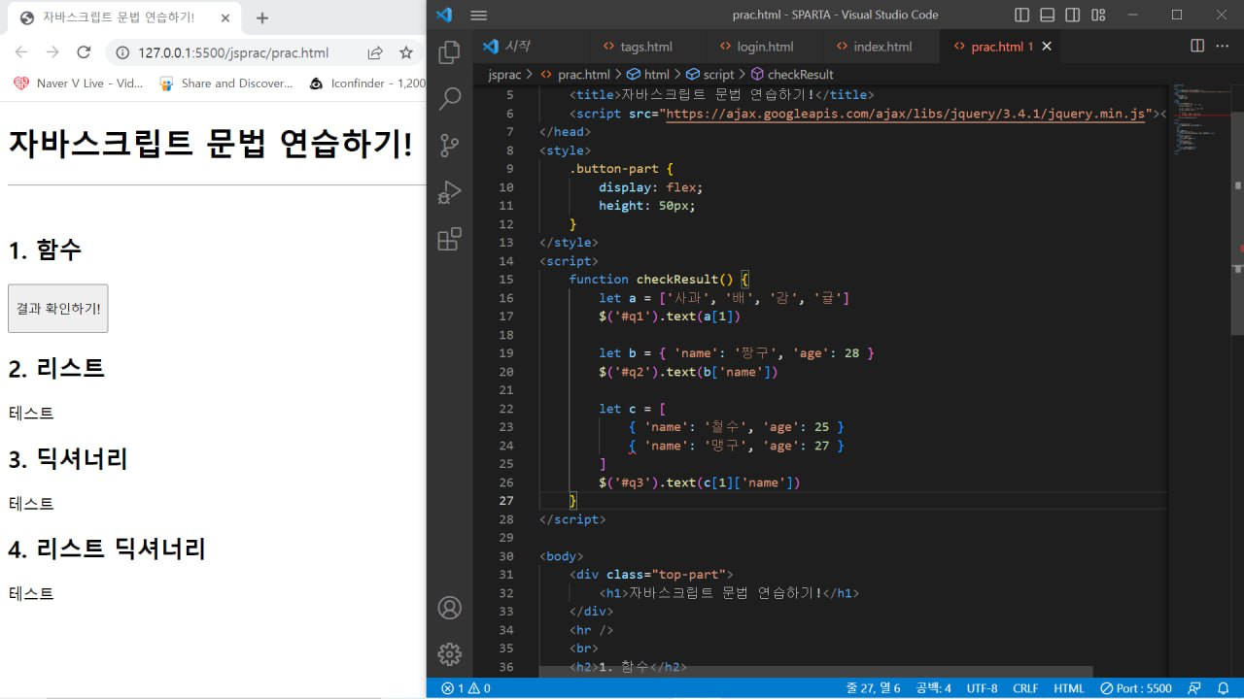
Task: Share this page icon in Chrome
Action: click(x=374, y=53)
